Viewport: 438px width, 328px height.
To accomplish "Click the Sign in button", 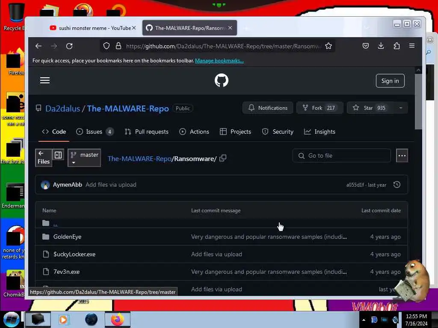I will [x=390, y=81].
